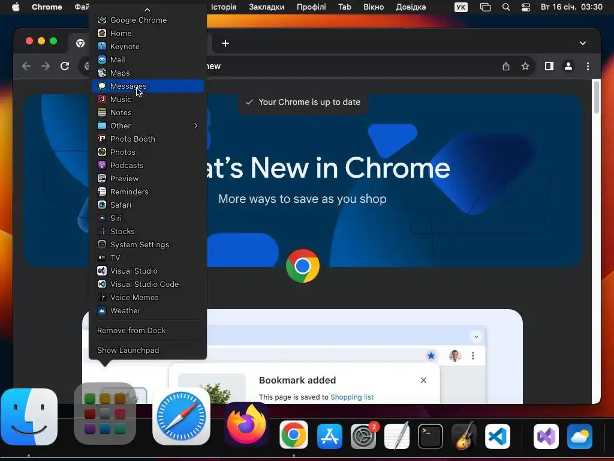Select Stocks in the app list
Viewport: 614px width, 461px height.
click(x=148, y=231)
